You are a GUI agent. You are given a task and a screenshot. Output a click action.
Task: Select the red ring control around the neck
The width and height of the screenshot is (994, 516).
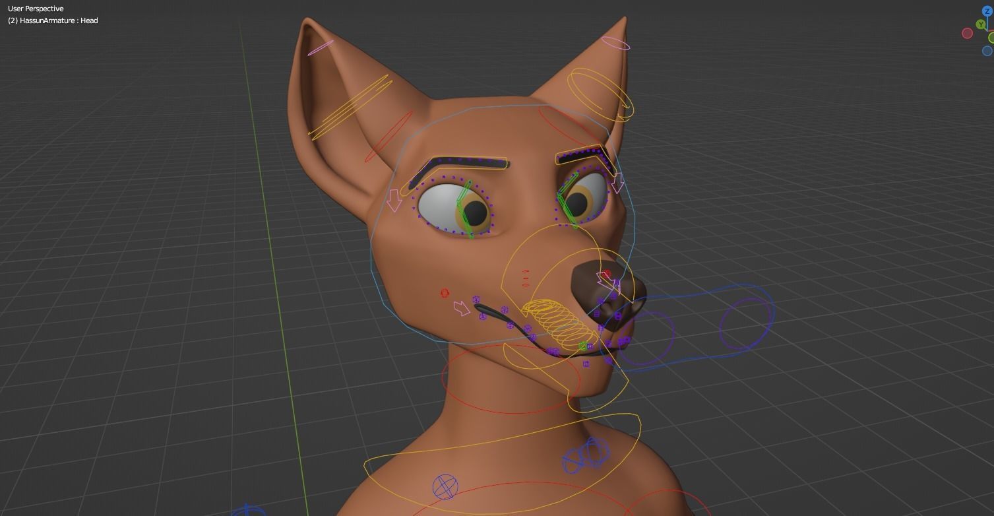[x=511, y=378]
